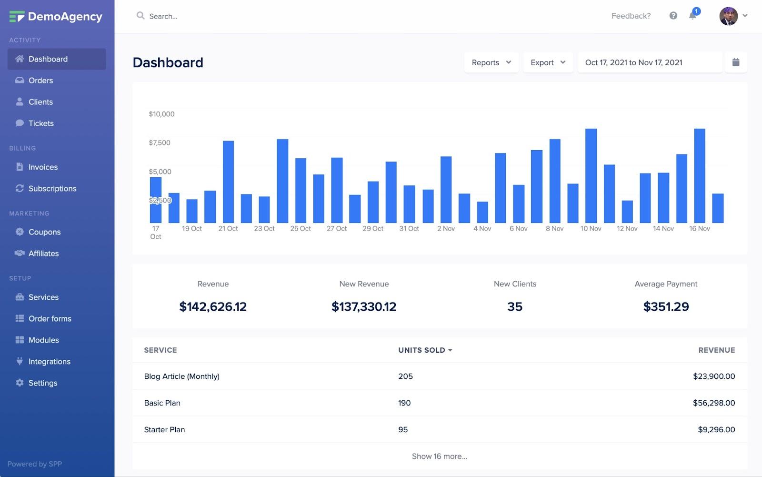Expand the Reports dropdown
Viewport: 762px width, 477px height.
pos(491,62)
